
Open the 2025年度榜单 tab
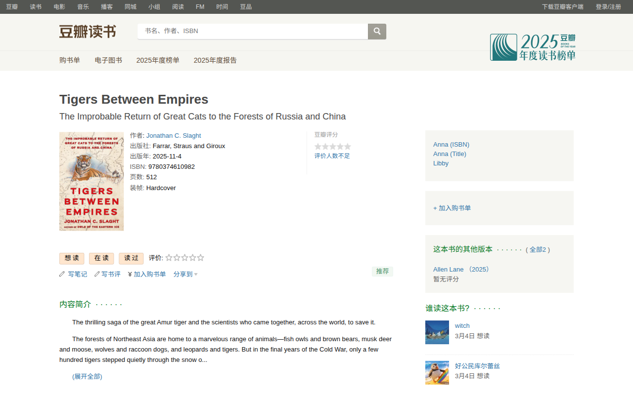[x=158, y=60]
